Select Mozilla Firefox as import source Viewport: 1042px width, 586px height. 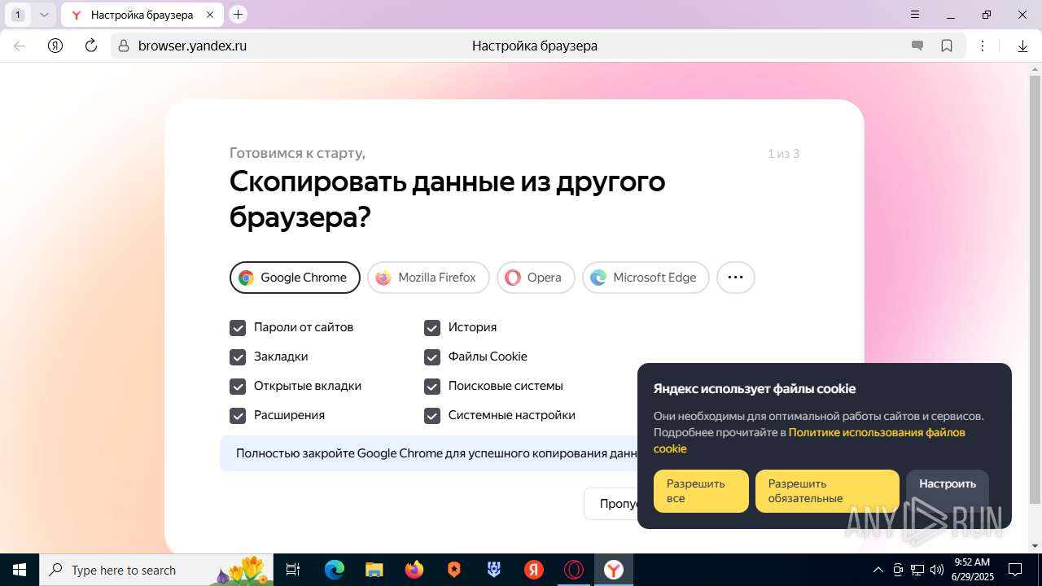pos(428,278)
